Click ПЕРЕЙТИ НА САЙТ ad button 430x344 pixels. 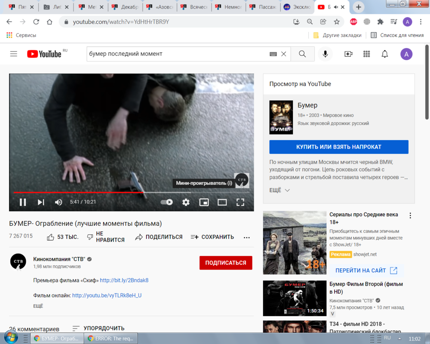(x=366, y=270)
